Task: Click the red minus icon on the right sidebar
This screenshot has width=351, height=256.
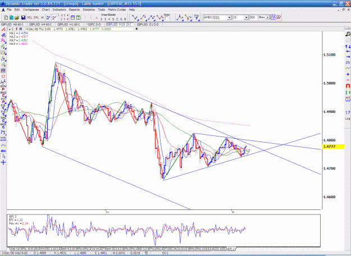Action: (348, 80)
